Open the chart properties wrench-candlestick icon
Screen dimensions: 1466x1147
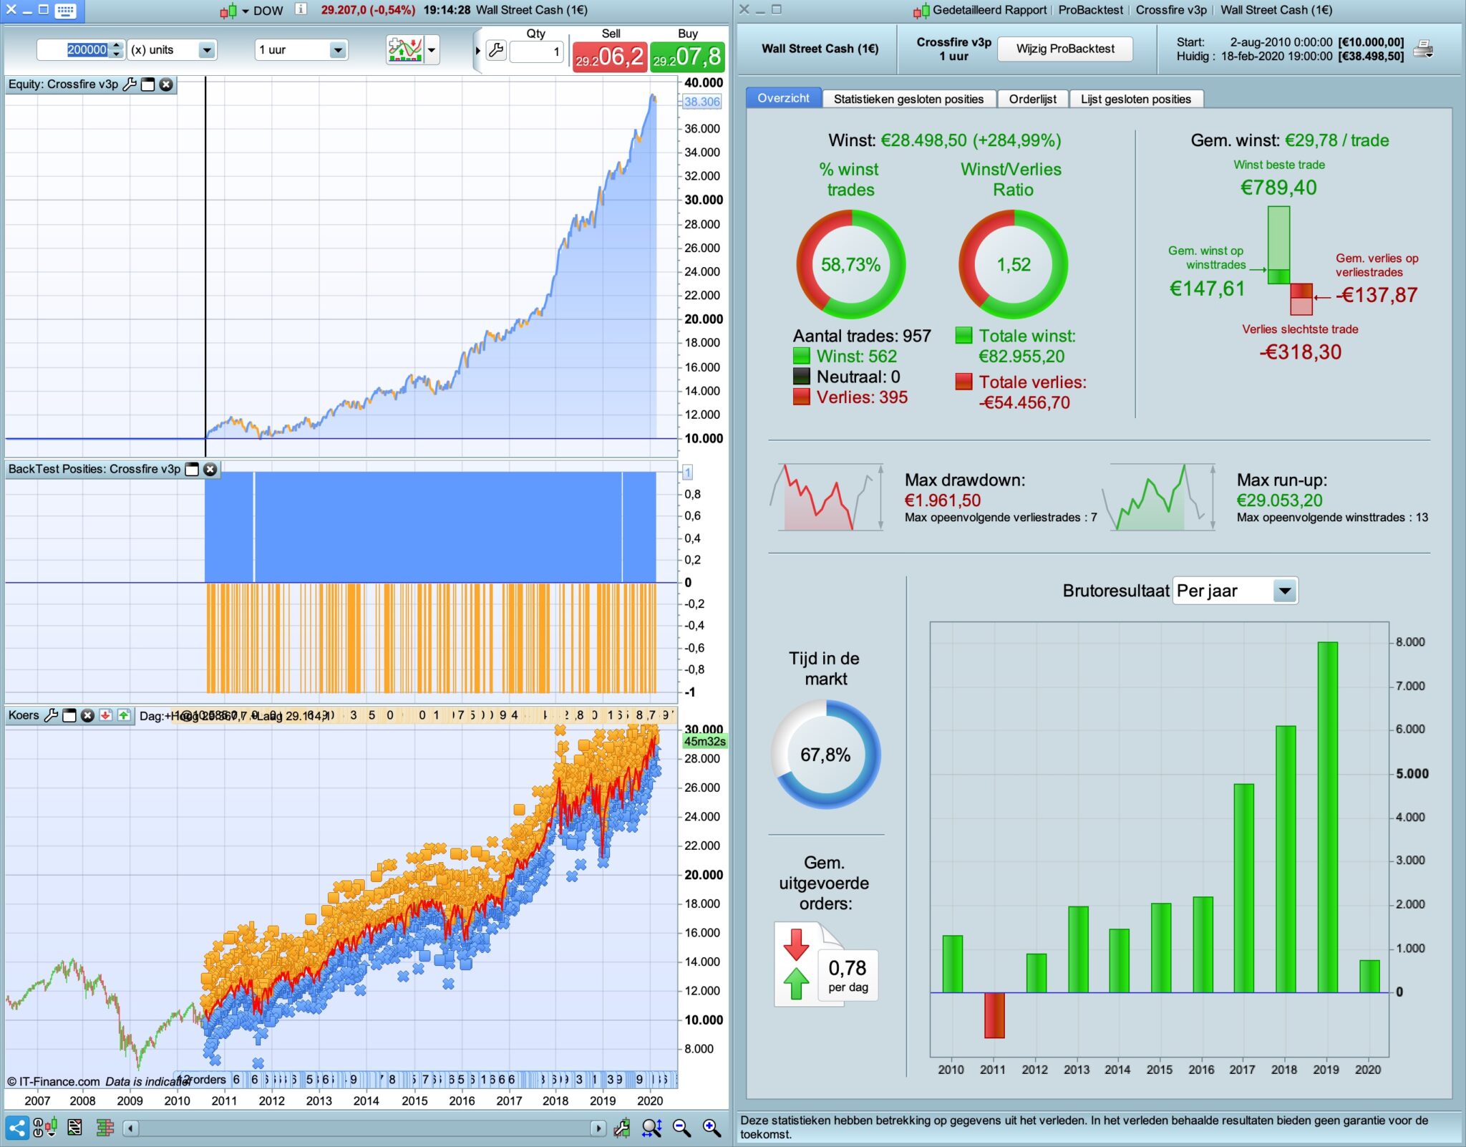[x=621, y=1128]
